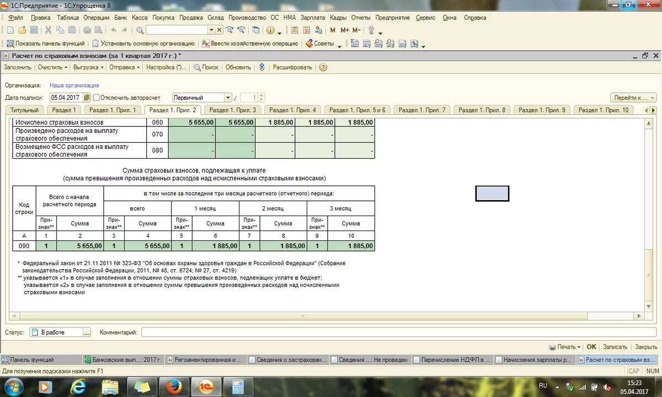This screenshot has height=397, width=662.
Task: Open the 1C taskbar icon
Action: tap(206, 387)
